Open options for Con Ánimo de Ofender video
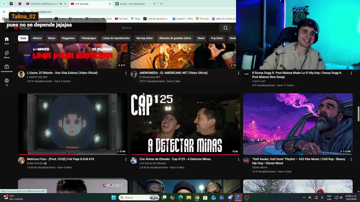This screenshot has height=202, width=360. (238, 159)
